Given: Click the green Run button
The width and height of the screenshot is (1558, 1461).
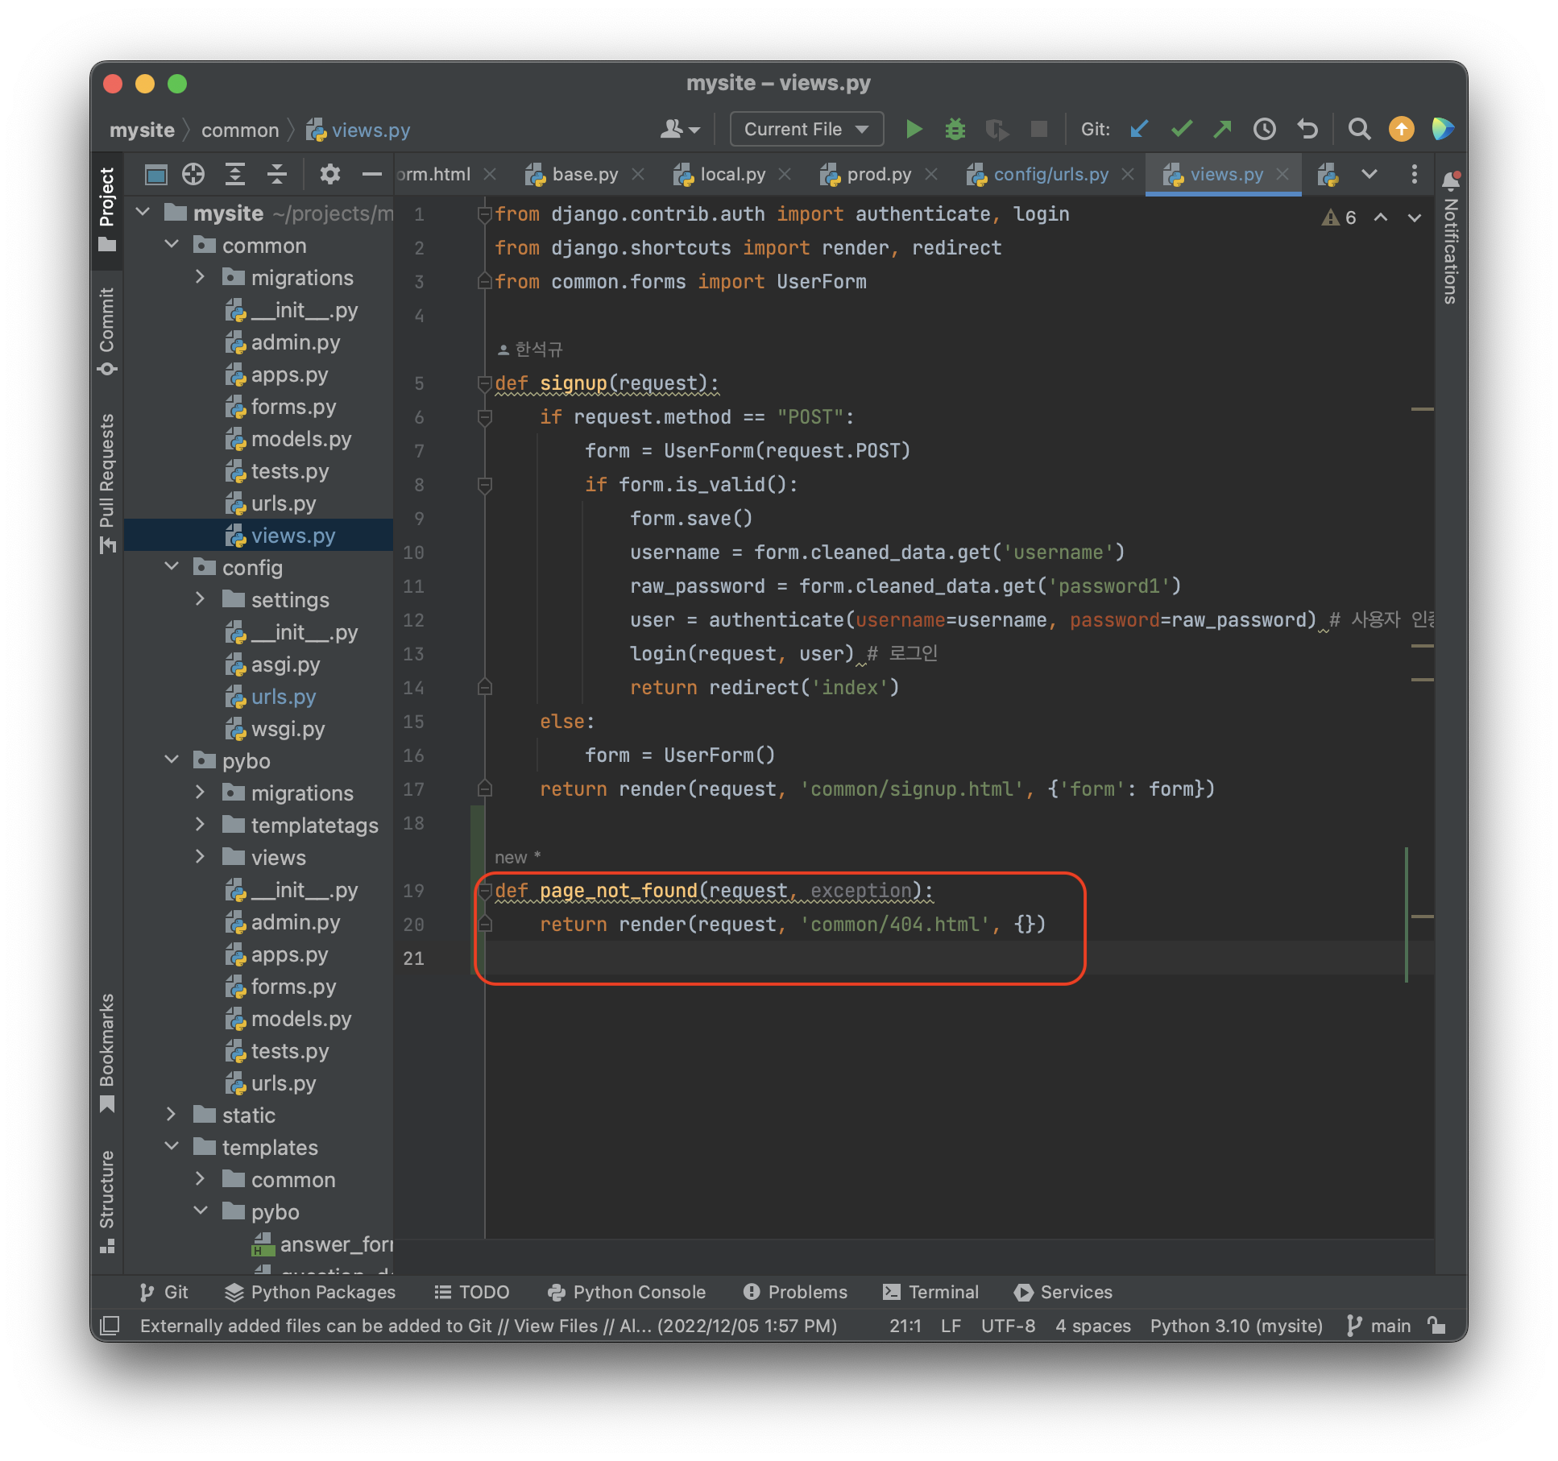Looking at the screenshot, I should (x=914, y=129).
